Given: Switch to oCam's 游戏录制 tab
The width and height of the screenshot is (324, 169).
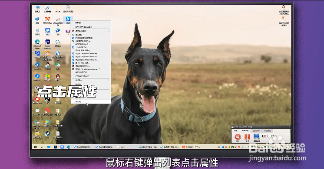Looking at the screenshot, I should (x=256, y=131).
